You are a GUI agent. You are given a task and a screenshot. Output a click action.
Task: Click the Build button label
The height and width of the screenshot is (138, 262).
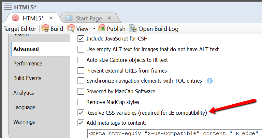pos(57,29)
